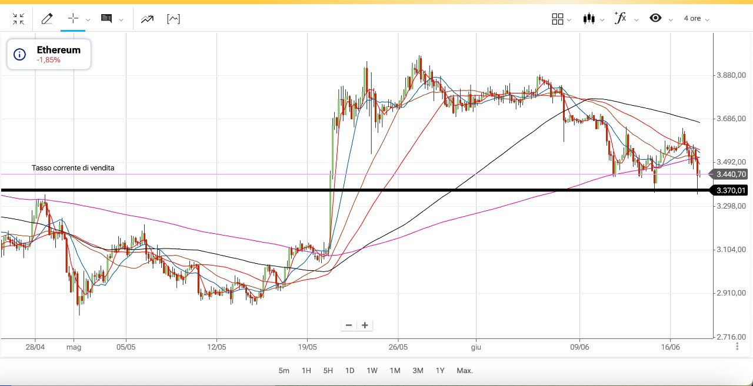Zoom in chart with plus button
The image size is (753, 386).
(365, 325)
